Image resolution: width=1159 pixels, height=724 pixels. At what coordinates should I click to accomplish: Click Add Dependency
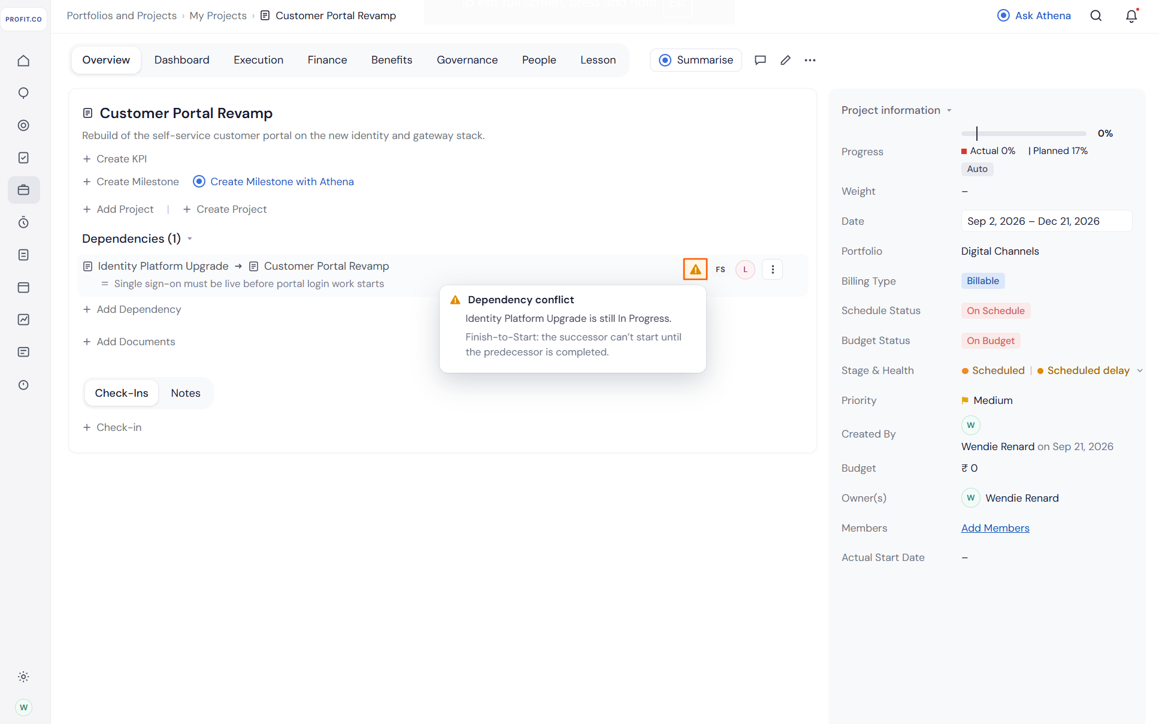point(132,309)
